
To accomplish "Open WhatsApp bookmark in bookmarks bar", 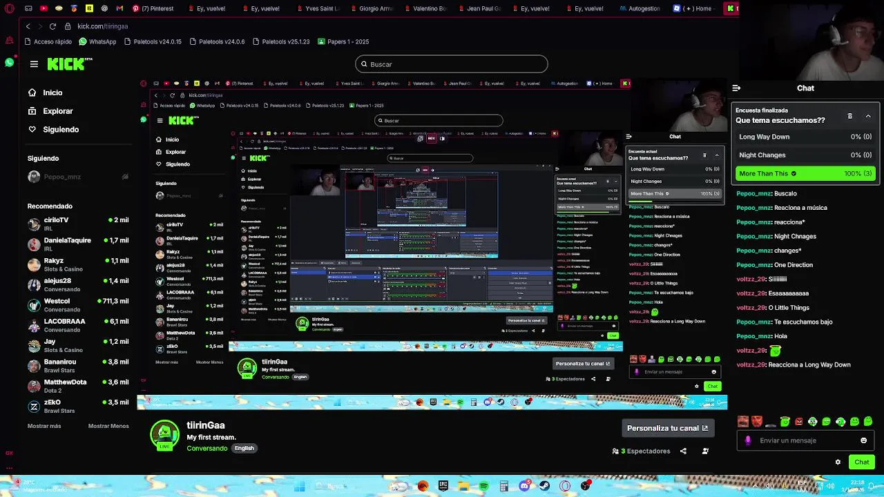I will pos(97,41).
